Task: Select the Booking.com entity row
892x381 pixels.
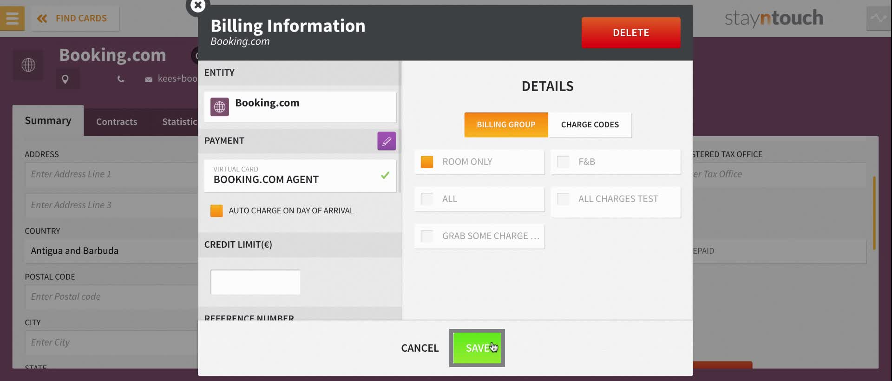Action: click(300, 107)
